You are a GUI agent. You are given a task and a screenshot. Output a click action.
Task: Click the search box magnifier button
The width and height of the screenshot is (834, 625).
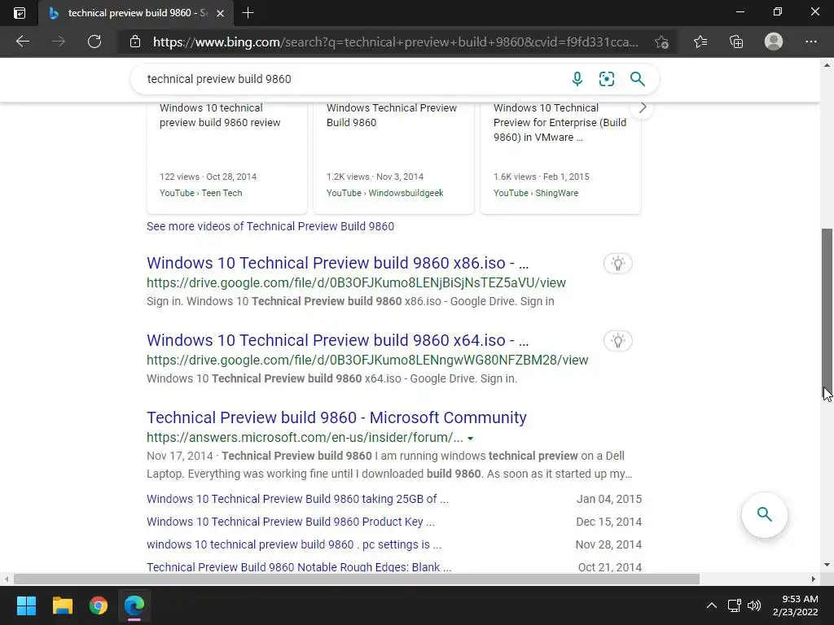tap(637, 79)
